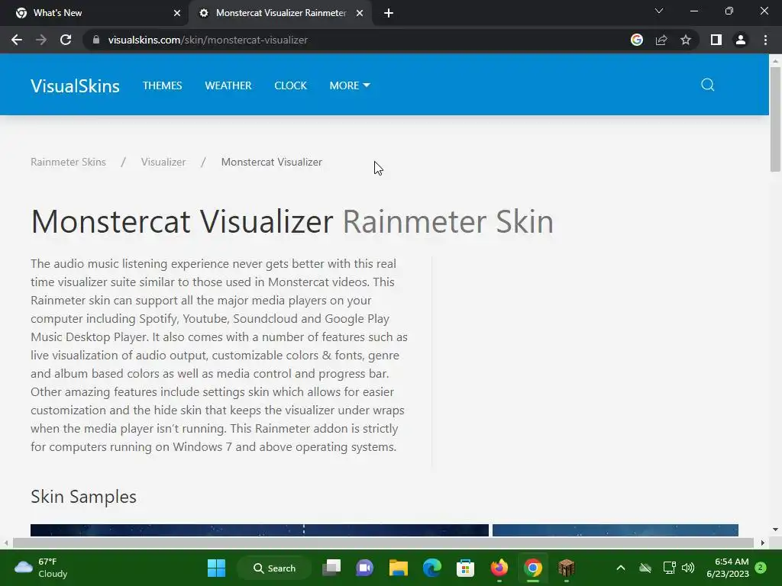The width and height of the screenshot is (782, 586).
Task: Reload the current page
Action: pyautogui.click(x=66, y=40)
